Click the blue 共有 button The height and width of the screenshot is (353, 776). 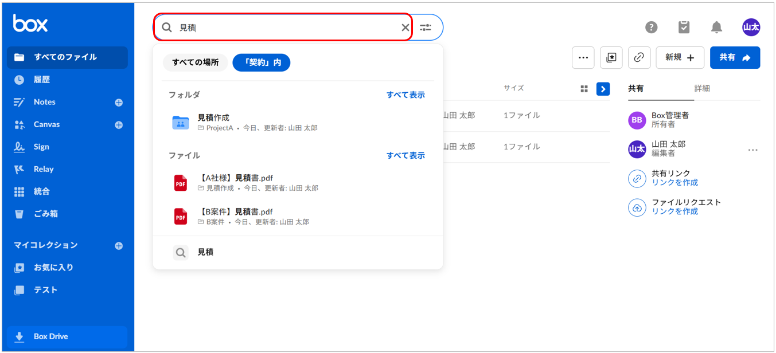(x=735, y=58)
